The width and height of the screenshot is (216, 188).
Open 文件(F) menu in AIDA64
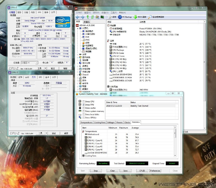(79, 13)
